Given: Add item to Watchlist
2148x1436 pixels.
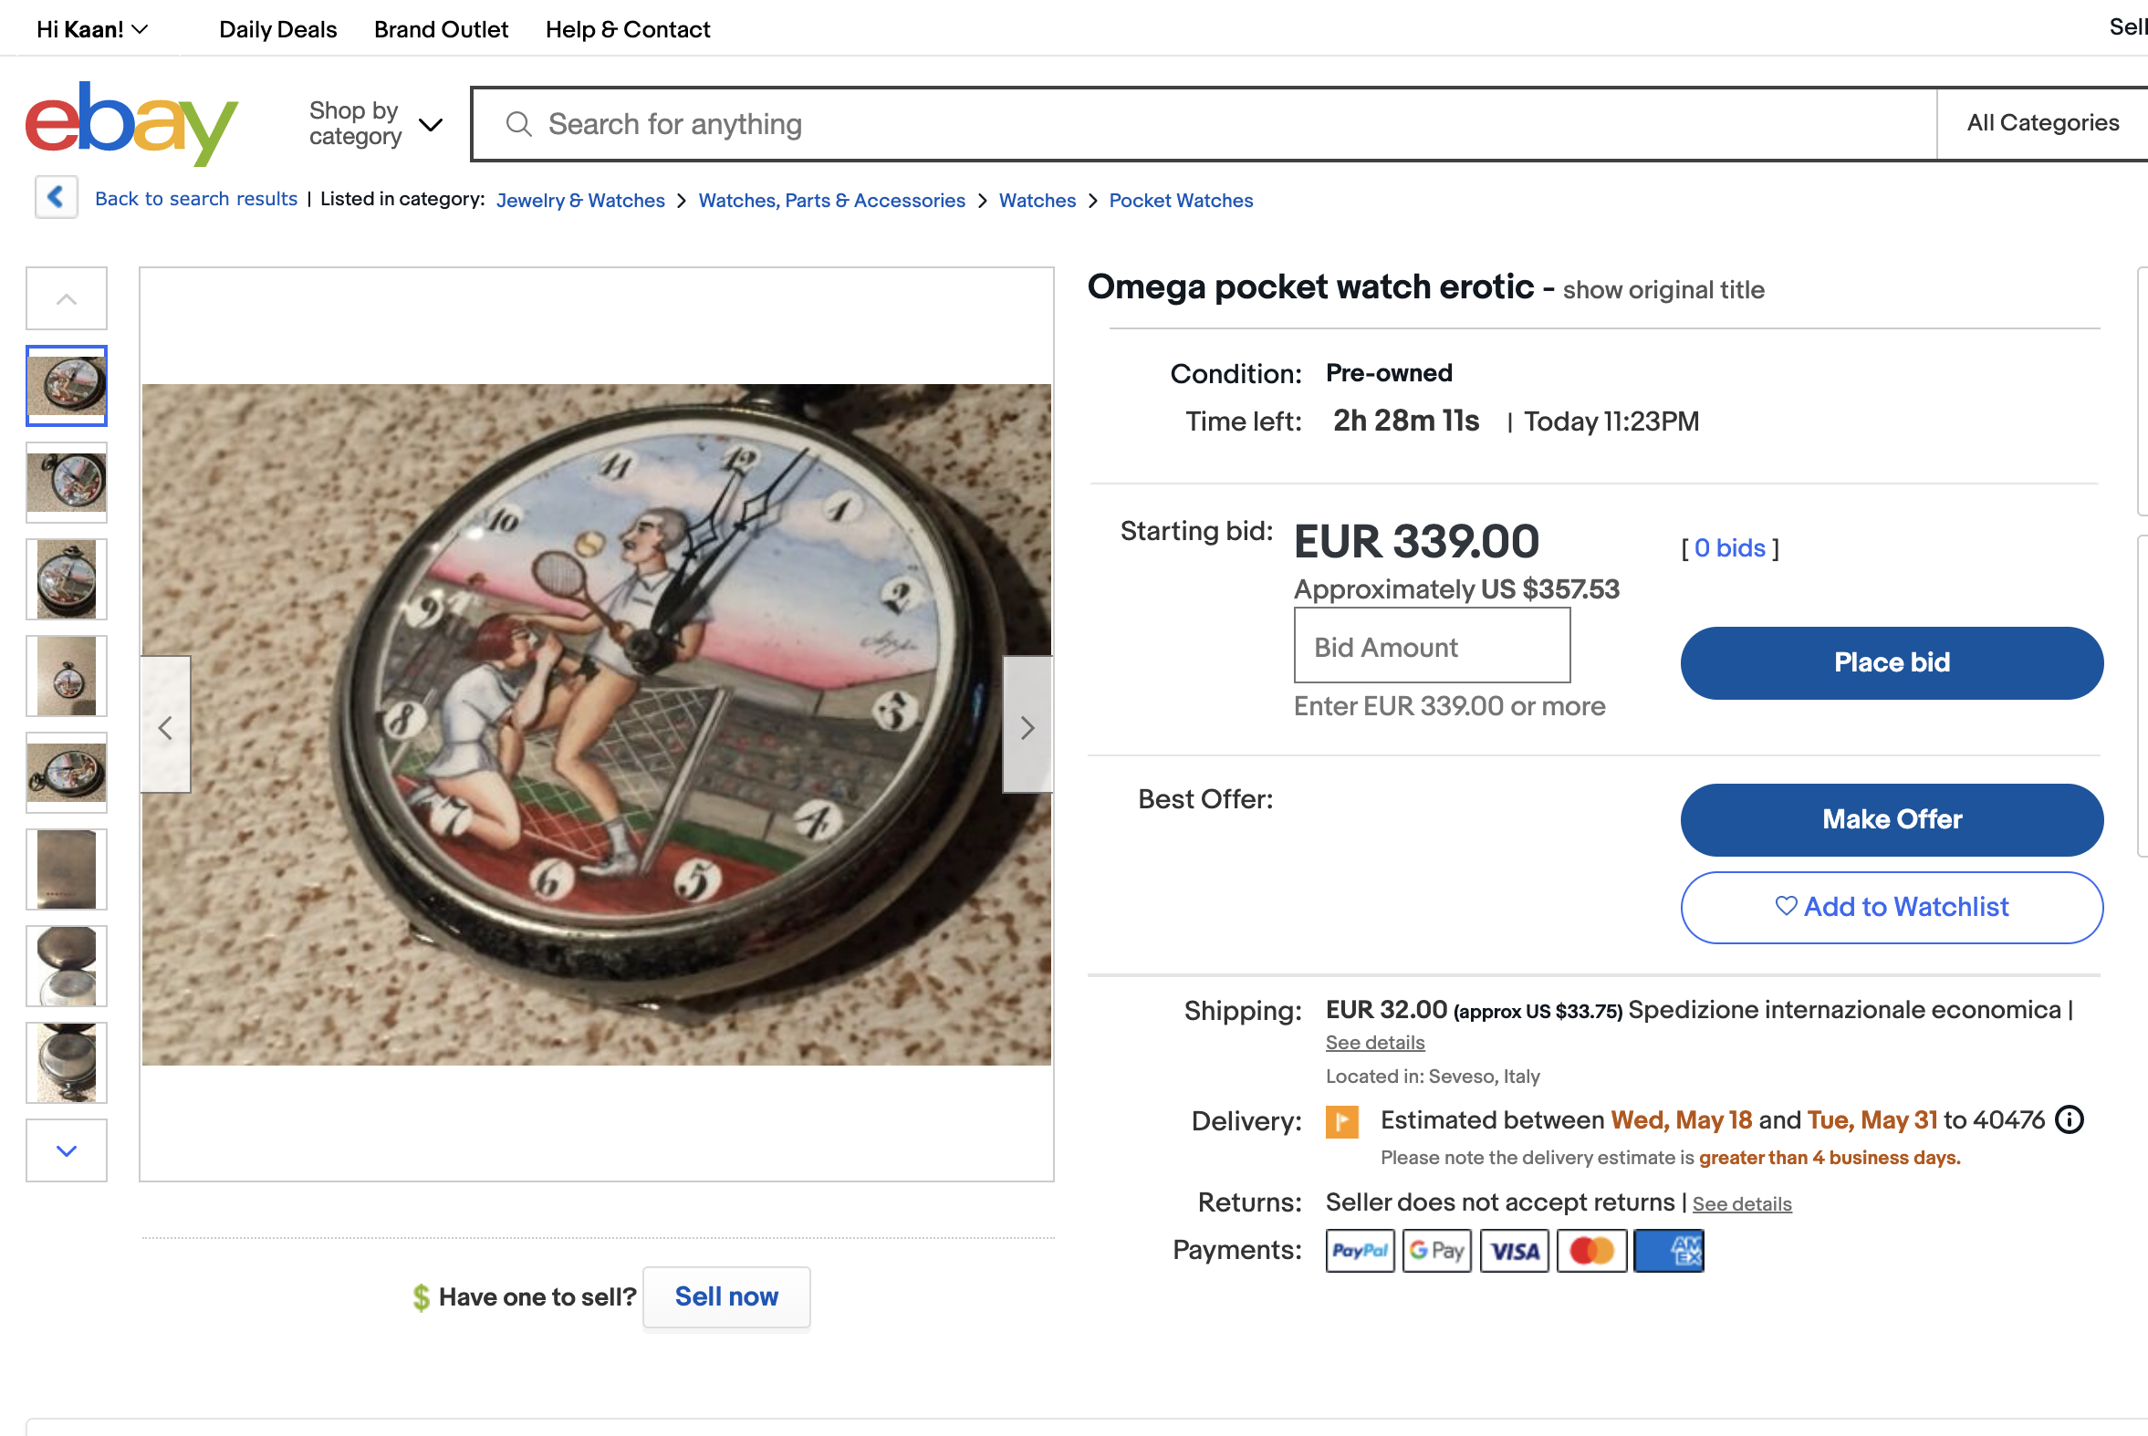Looking at the screenshot, I should (x=1891, y=907).
